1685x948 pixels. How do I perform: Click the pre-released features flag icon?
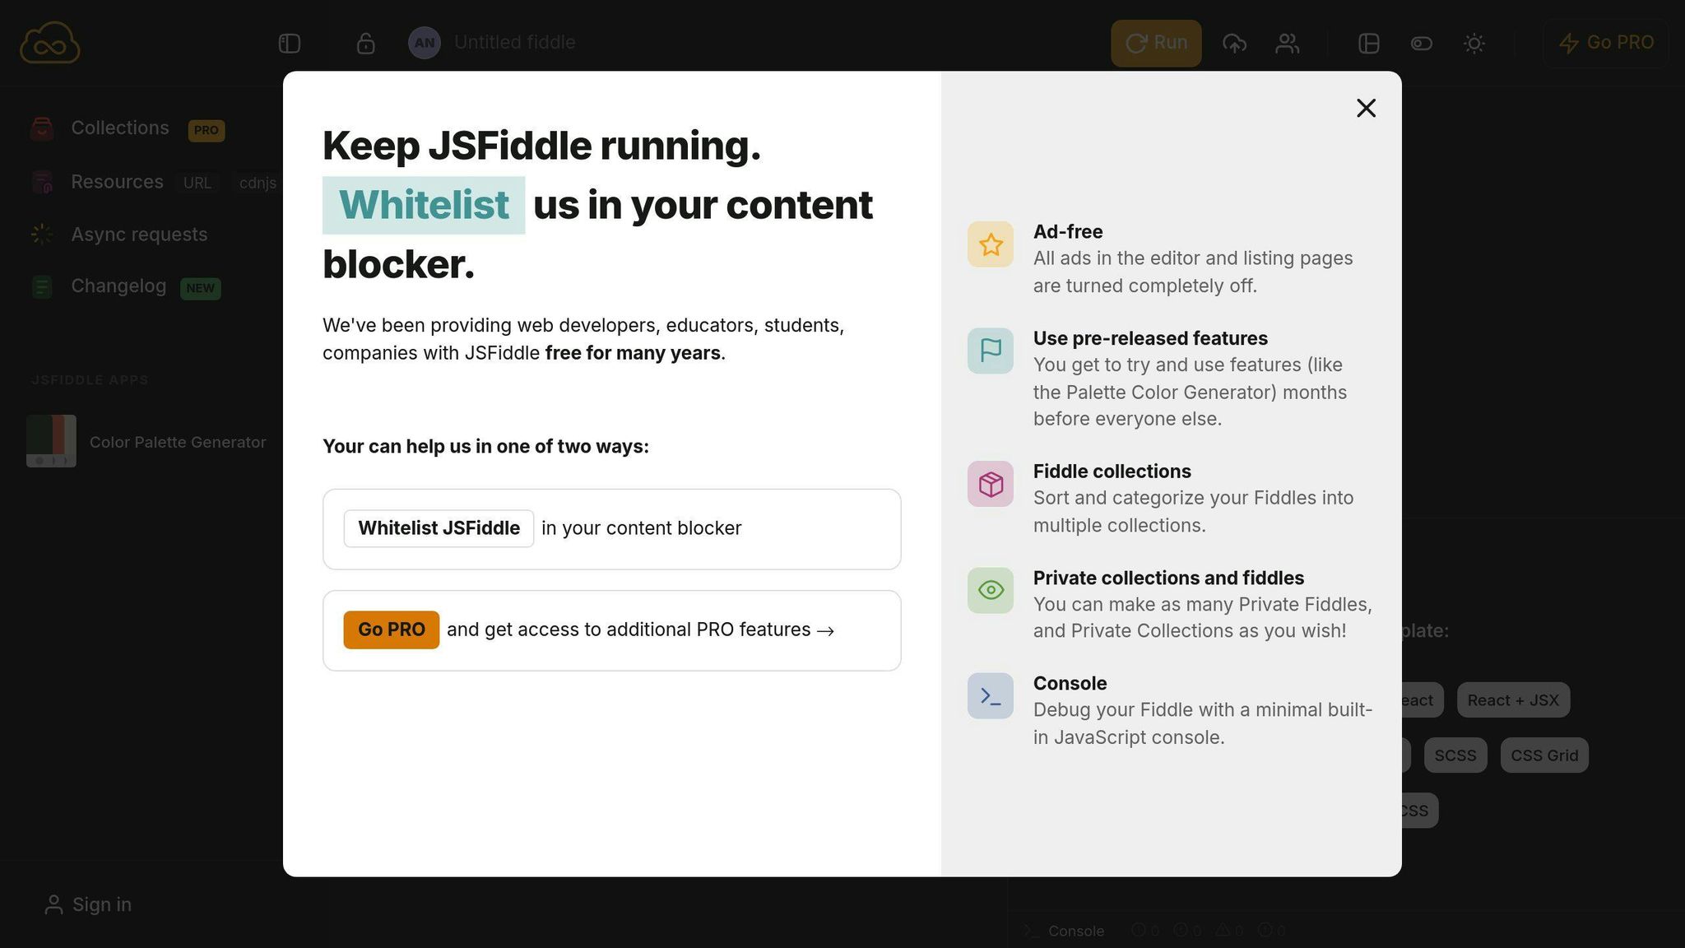coord(991,351)
